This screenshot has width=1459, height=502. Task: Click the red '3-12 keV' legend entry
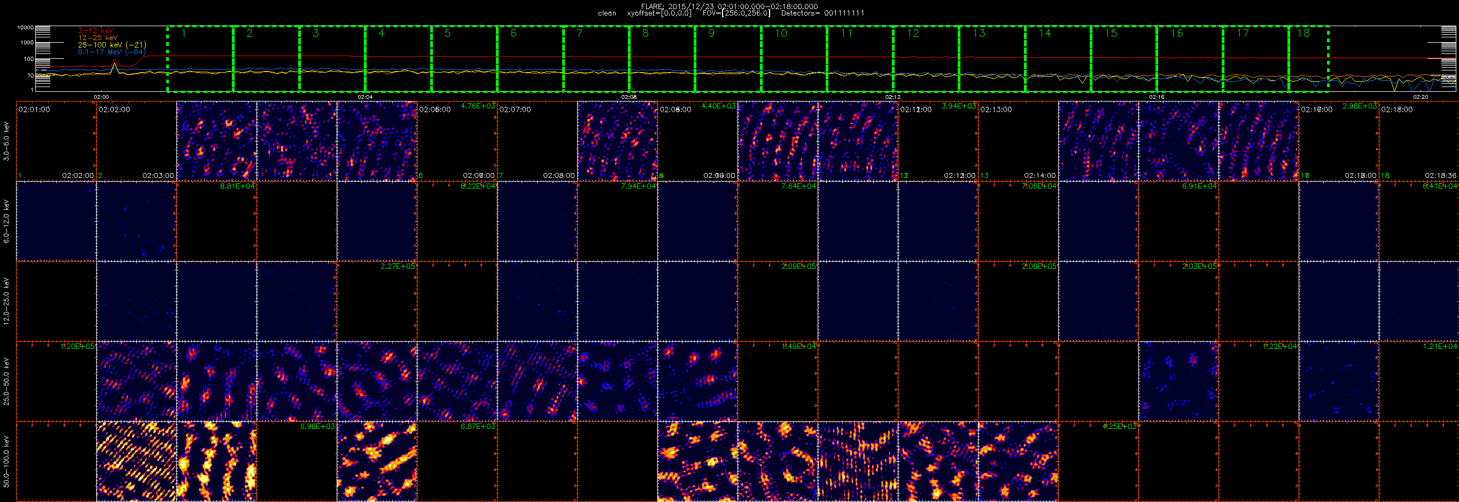click(x=95, y=30)
